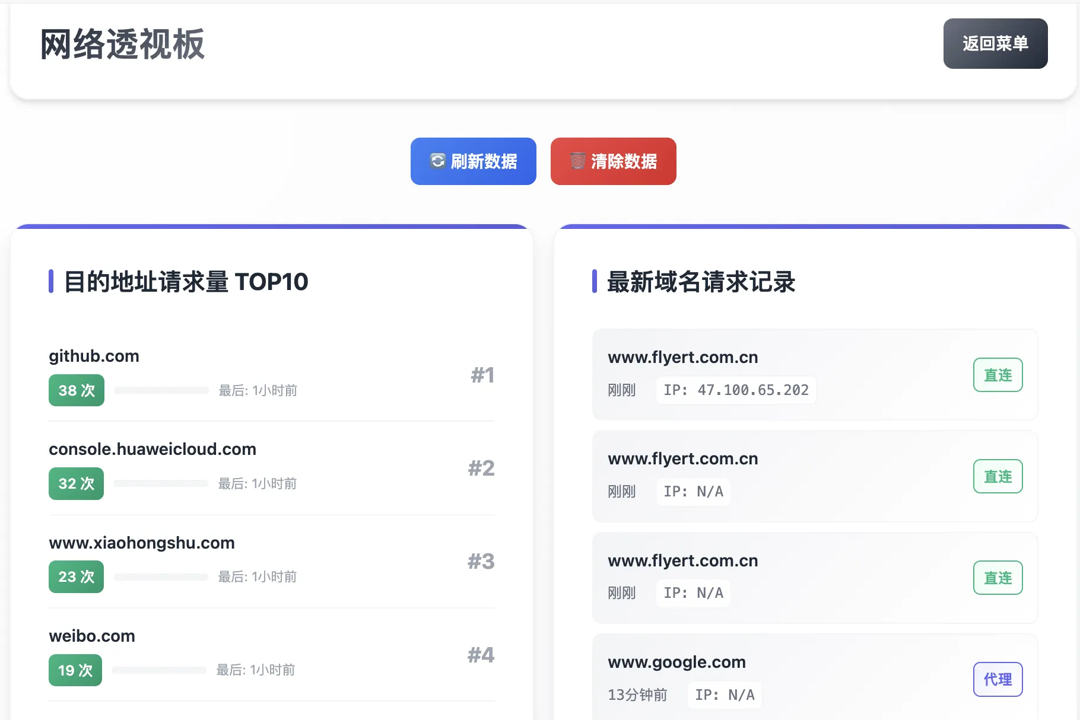Click the green 38 次 count badge for github.com
This screenshot has height=720, width=1080.
(x=75, y=390)
